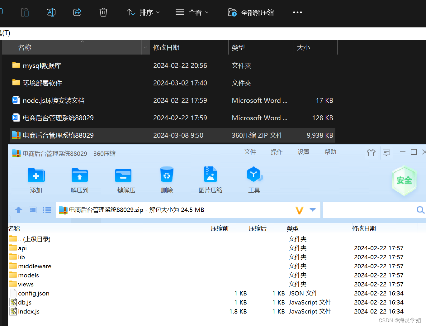Click the trash delete icon in Explorer toolbar
The height and width of the screenshot is (326, 426).
[x=103, y=12]
